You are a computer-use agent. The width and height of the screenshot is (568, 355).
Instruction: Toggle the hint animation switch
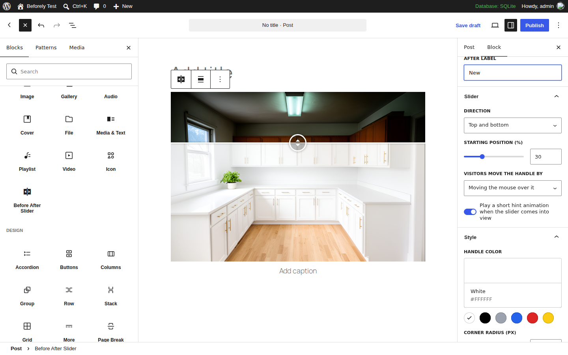pyautogui.click(x=470, y=212)
